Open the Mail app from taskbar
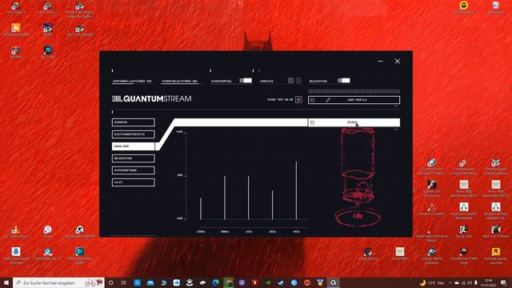This screenshot has width=512, height=288. pos(150,282)
